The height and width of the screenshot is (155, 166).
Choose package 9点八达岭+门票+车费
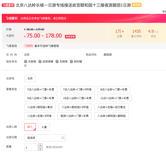(41, 98)
